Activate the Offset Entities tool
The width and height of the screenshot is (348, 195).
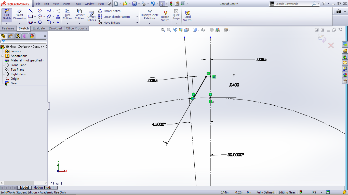pyautogui.click(x=91, y=16)
